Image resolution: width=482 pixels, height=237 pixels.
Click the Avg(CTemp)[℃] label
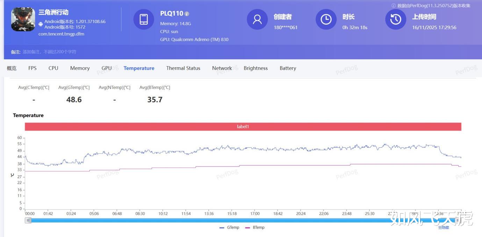pyautogui.click(x=34, y=87)
